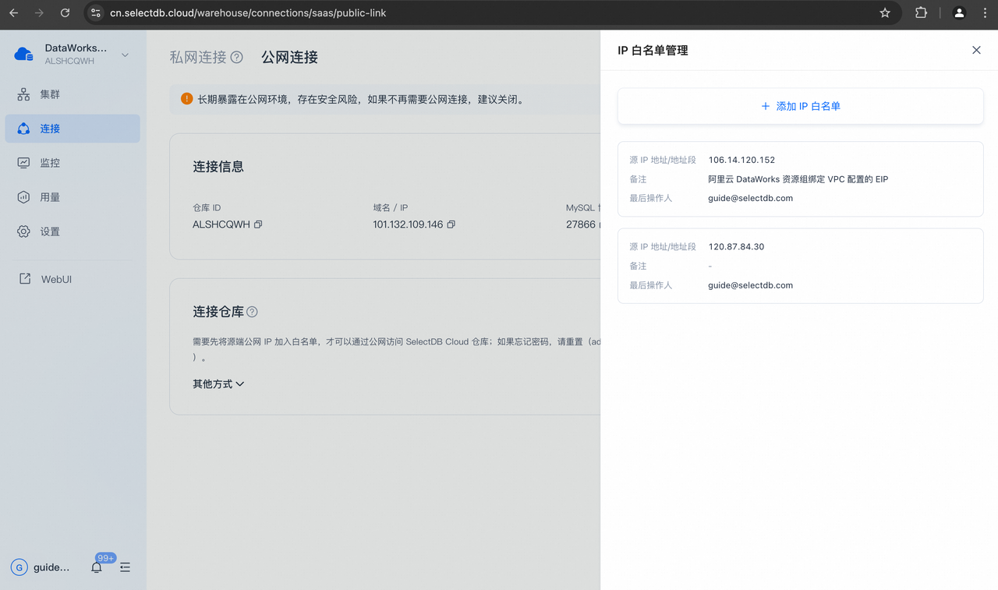The image size is (998, 590).
Task: Open 集群 in the sidebar
Action: click(x=73, y=94)
